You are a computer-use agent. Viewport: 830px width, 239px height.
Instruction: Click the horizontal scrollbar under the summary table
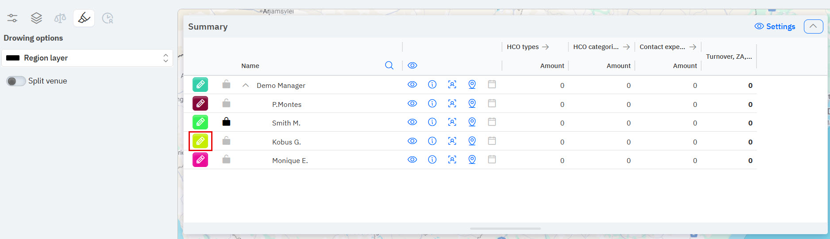point(505,228)
